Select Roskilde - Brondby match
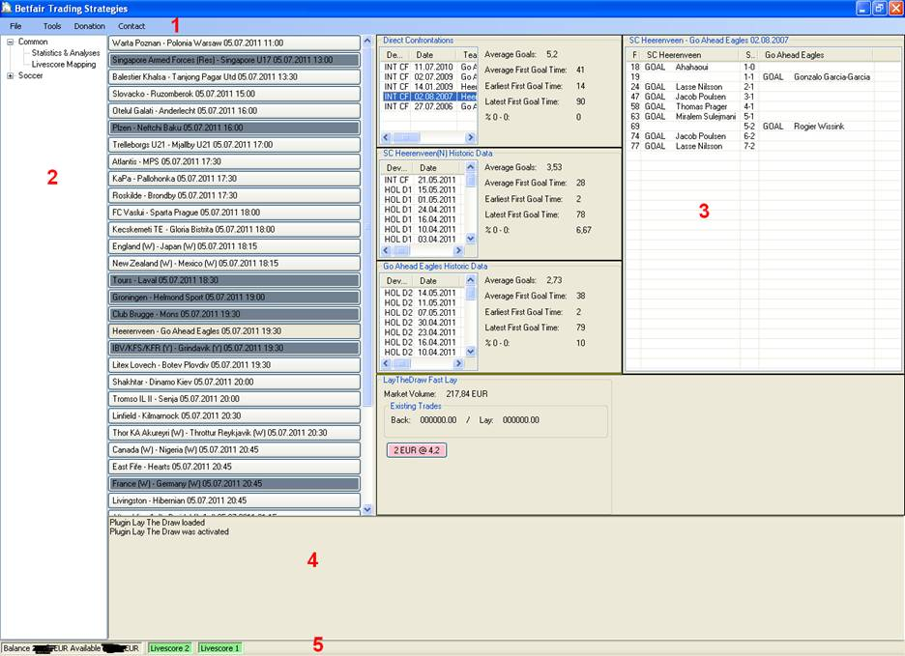 point(234,195)
